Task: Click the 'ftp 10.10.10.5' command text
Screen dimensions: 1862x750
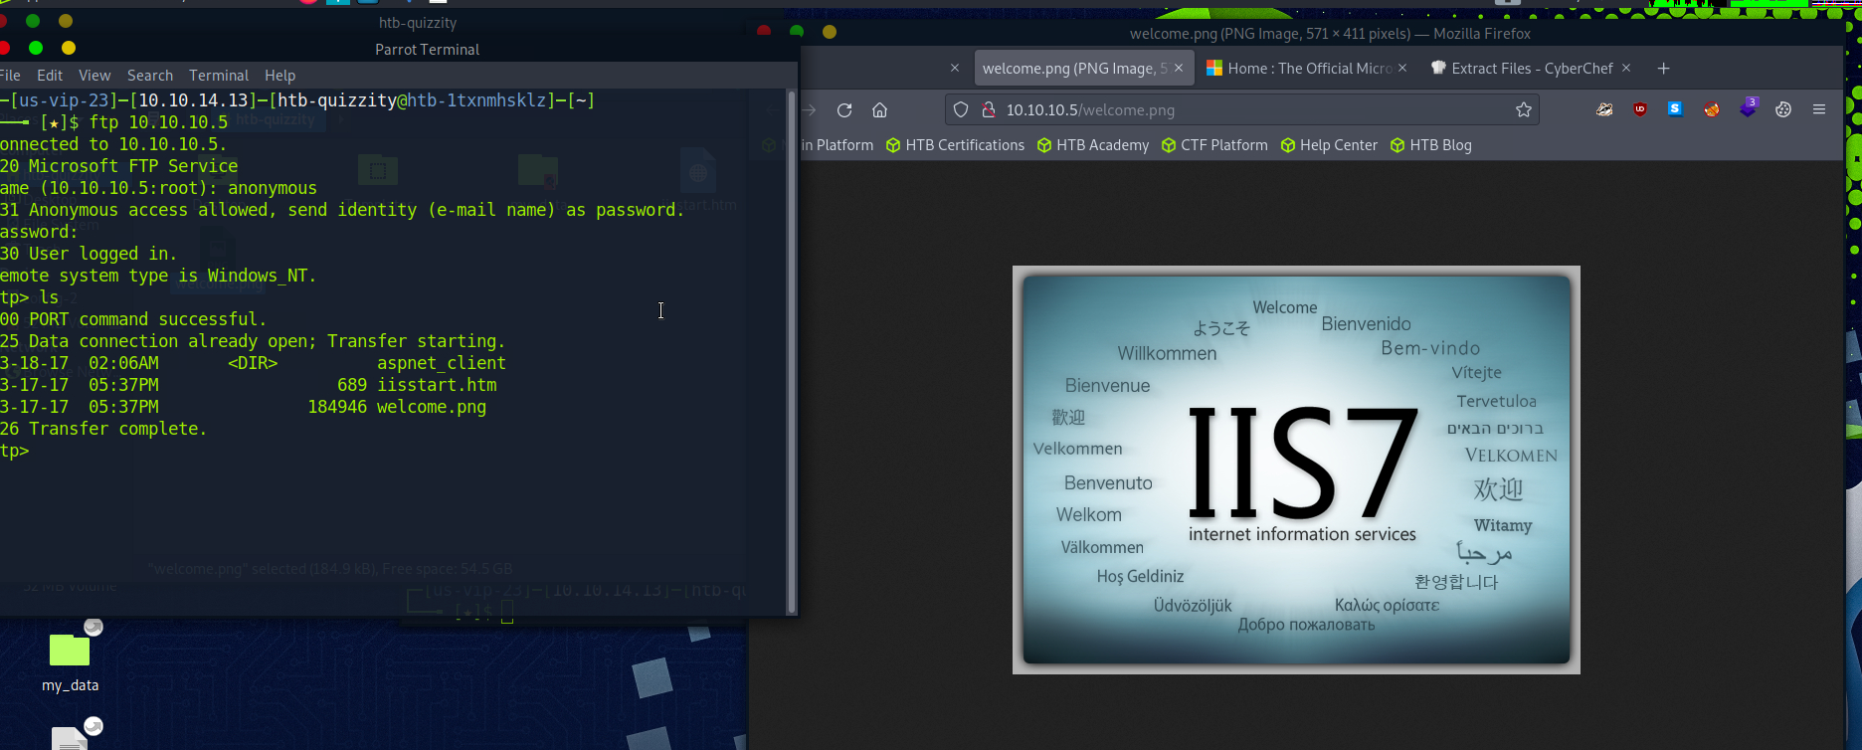Action: (x=158, y=122)
